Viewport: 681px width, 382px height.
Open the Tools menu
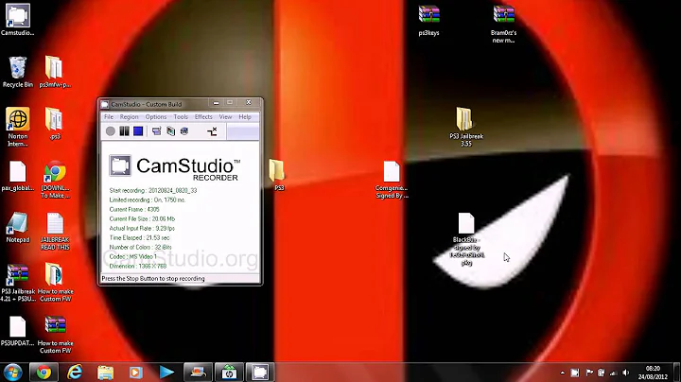pyautogui.click(x=181, y=116)
